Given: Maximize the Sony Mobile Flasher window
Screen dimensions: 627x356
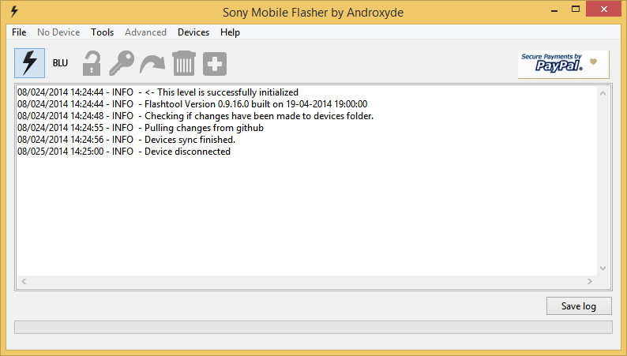Looking at the screenshot, I should pos(576,9).
